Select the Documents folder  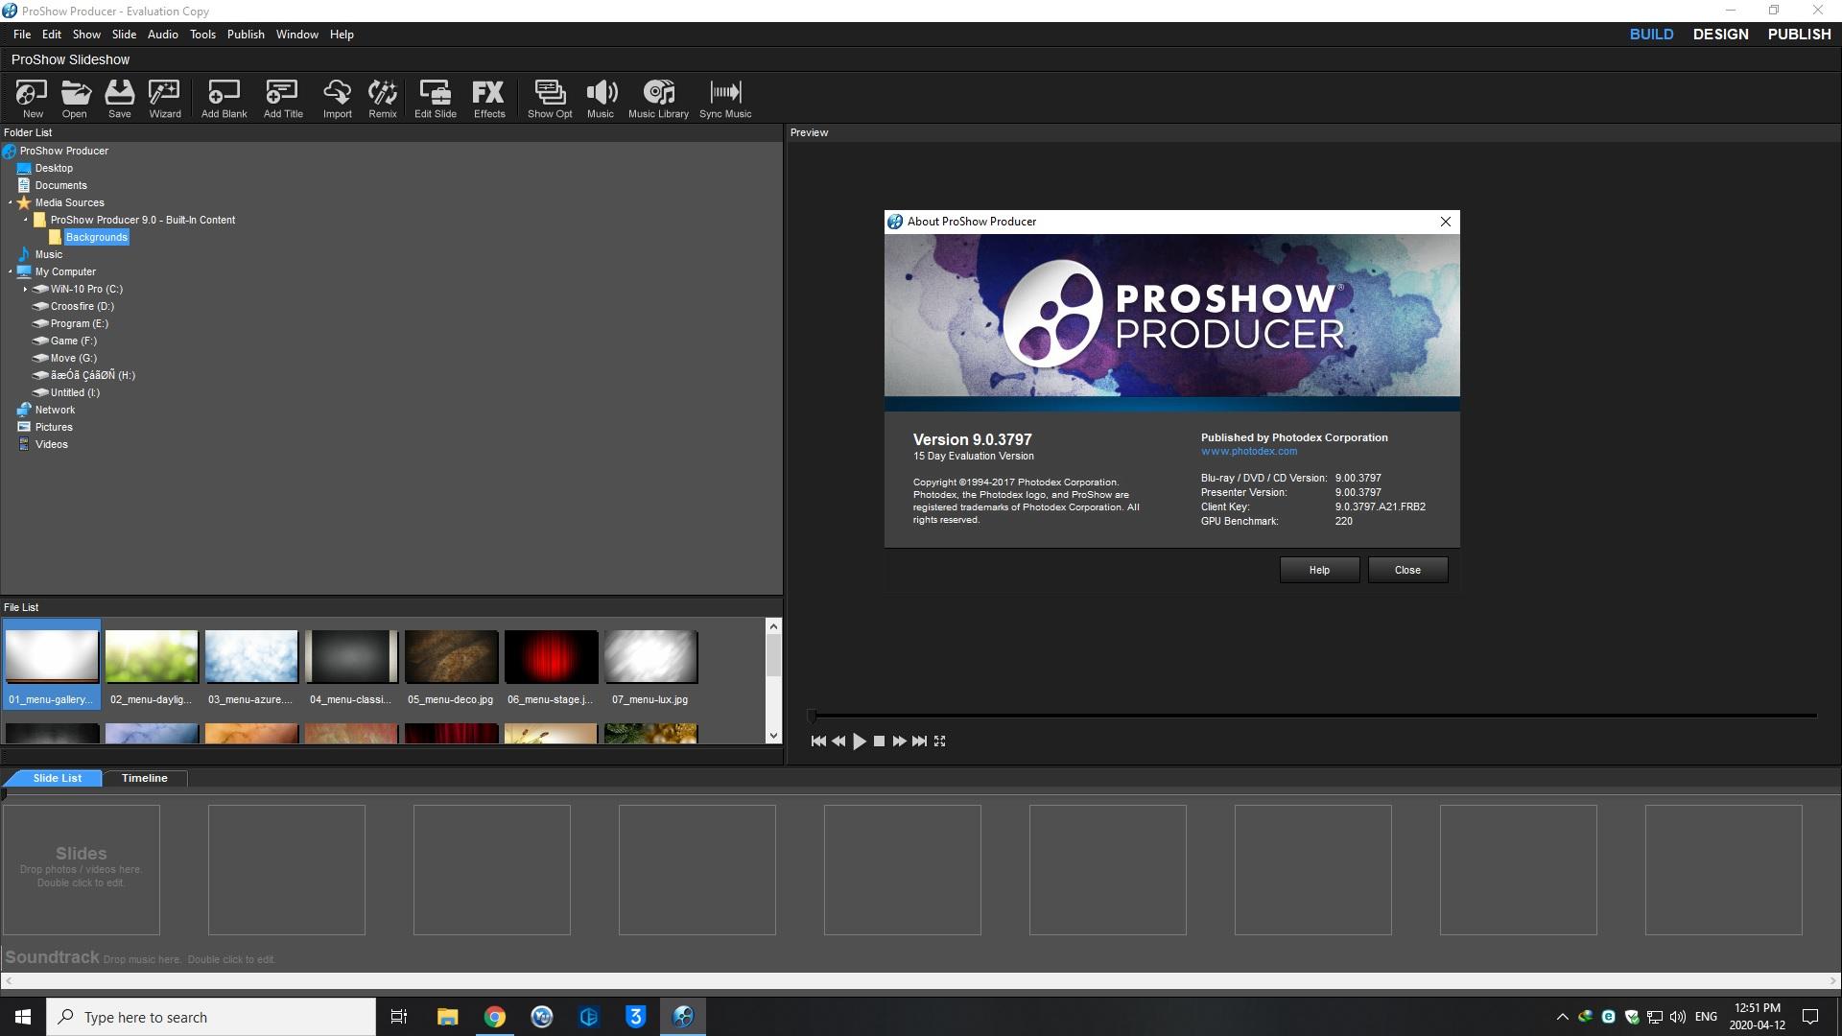(x=60, y=186)
